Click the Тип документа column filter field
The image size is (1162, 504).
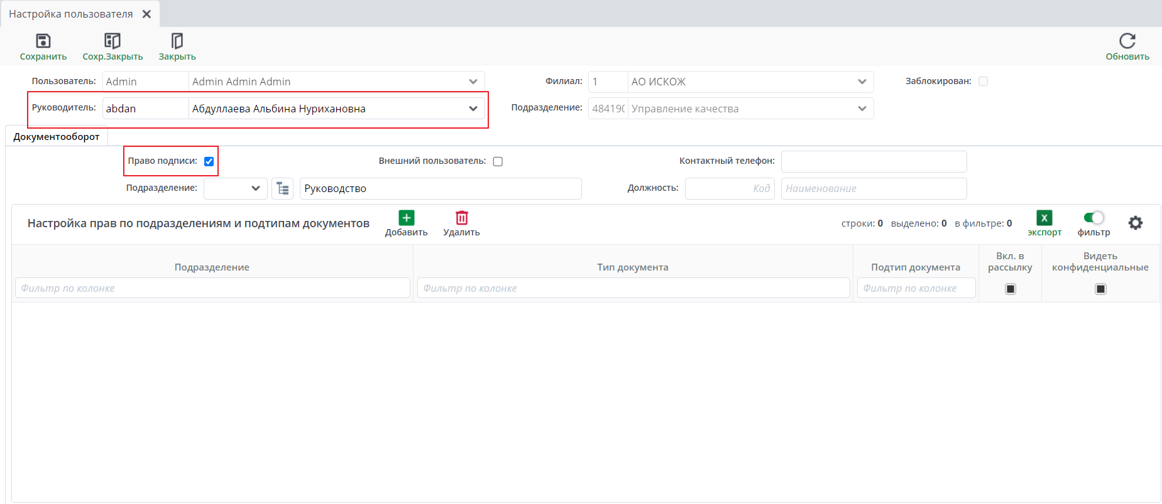[x=633, y=288]
